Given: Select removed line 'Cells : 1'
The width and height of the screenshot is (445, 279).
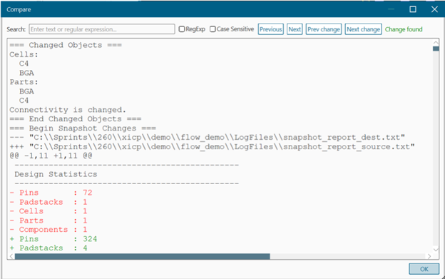Looking at the screenshot, I should click(x=48, y=211).
